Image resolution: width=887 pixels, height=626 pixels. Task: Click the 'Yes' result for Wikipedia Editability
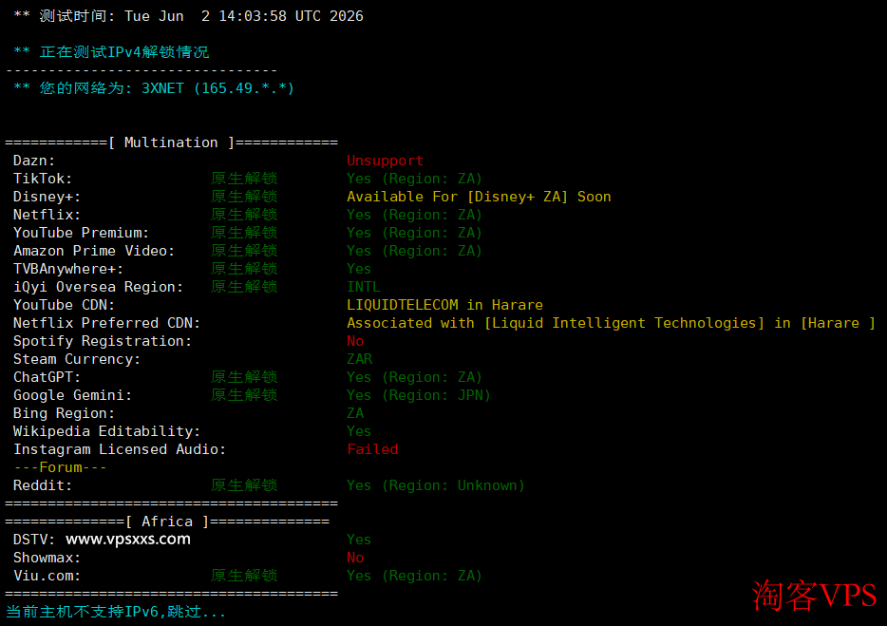(x=359, y=432)
